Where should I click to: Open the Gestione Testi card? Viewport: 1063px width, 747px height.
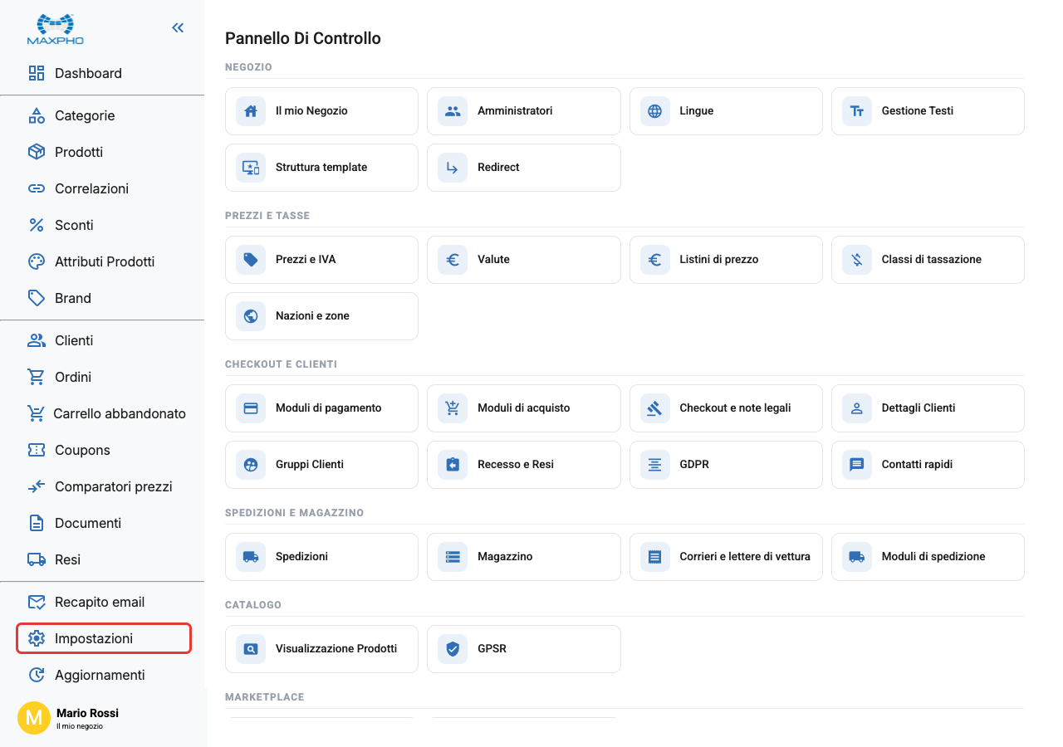tap(928, 111)
